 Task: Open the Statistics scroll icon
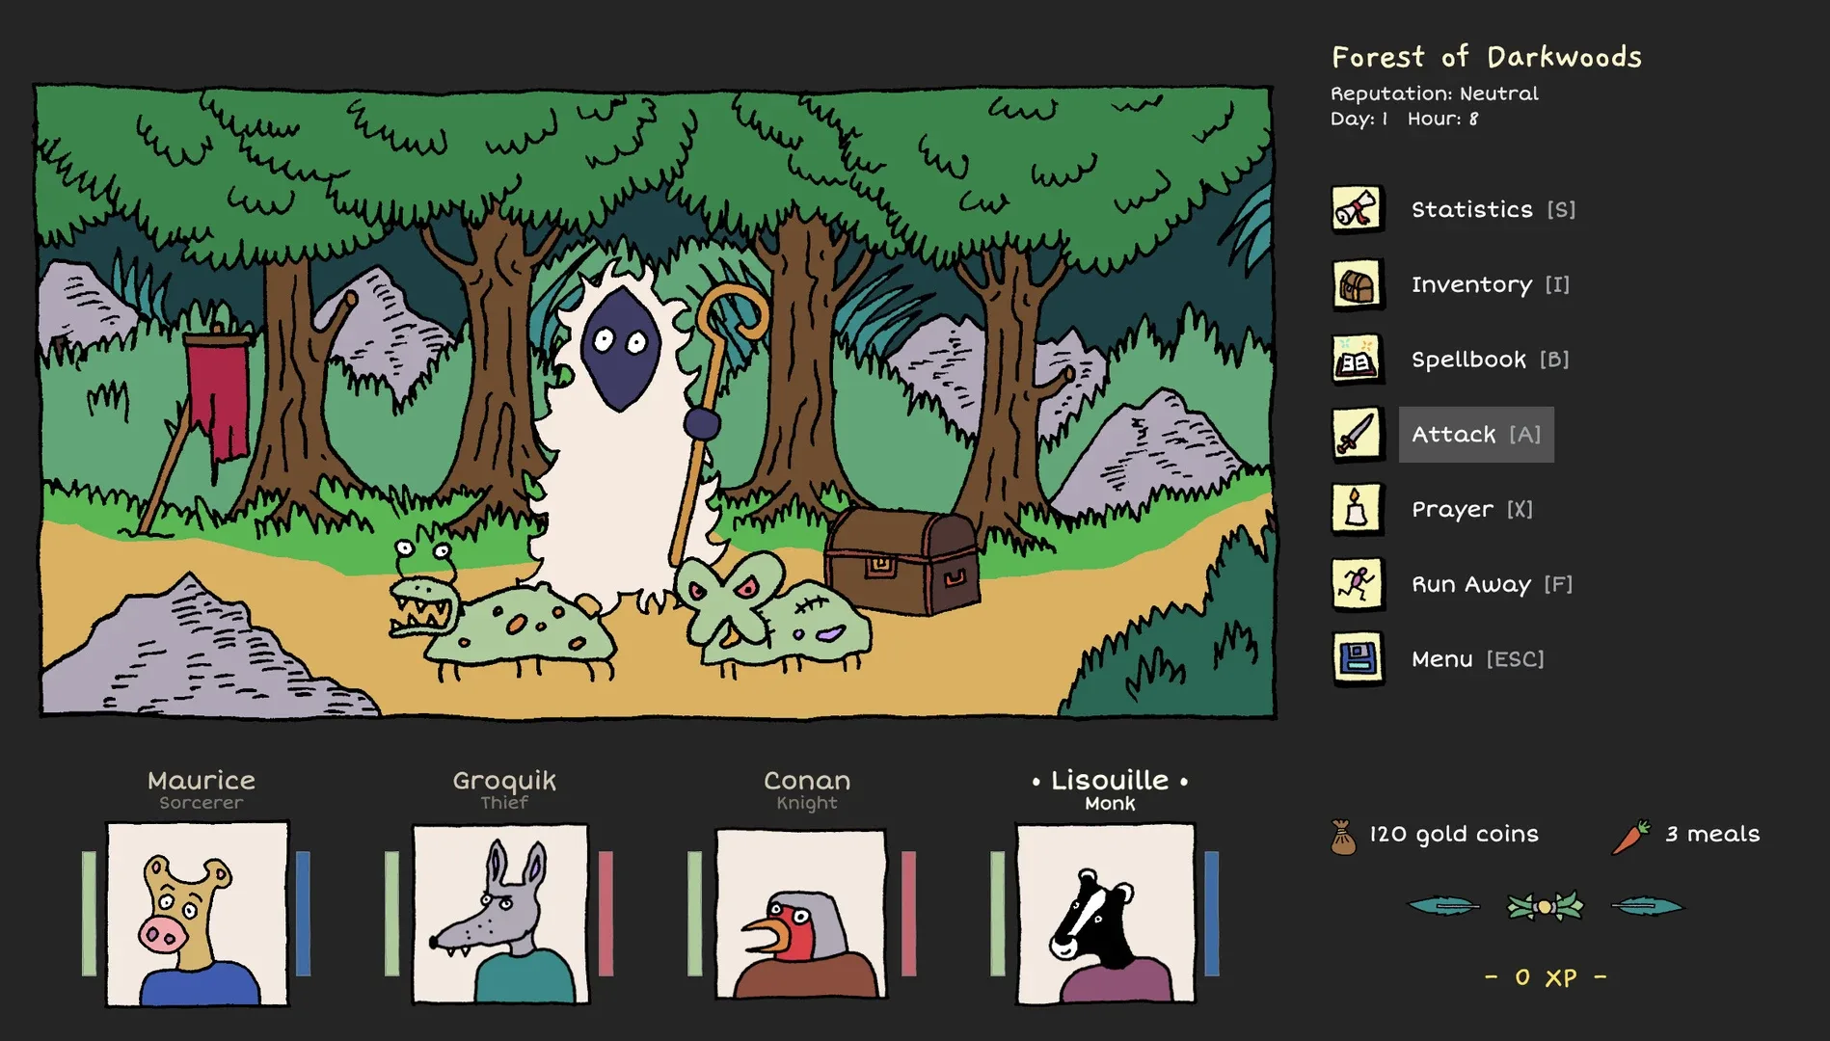1357,209
